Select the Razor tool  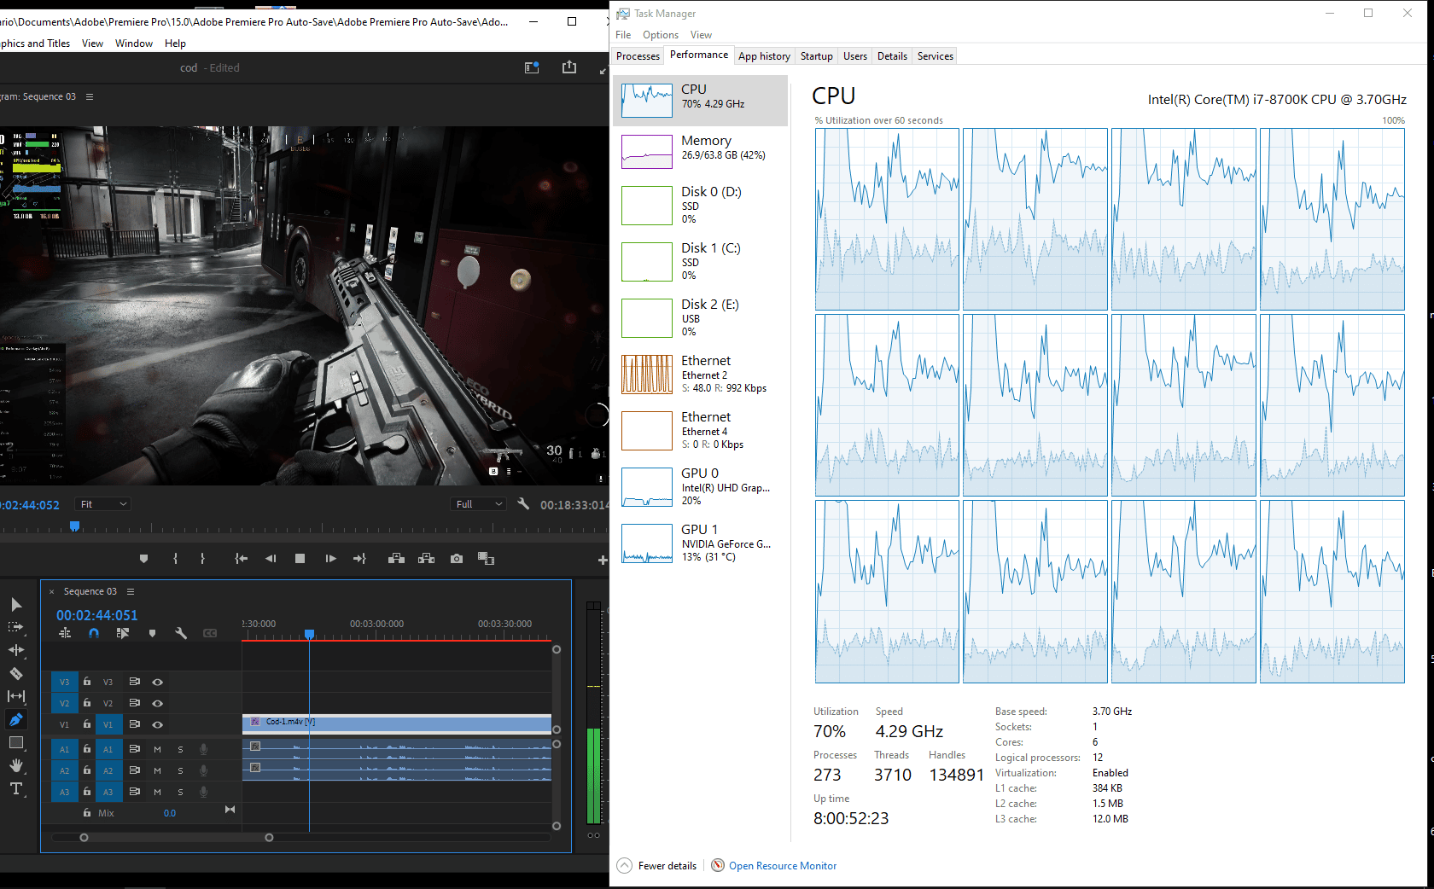16,673
